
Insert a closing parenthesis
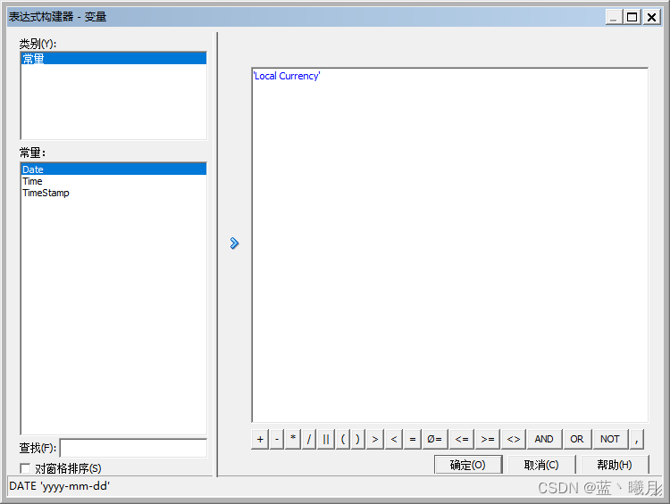coord(357,439)
